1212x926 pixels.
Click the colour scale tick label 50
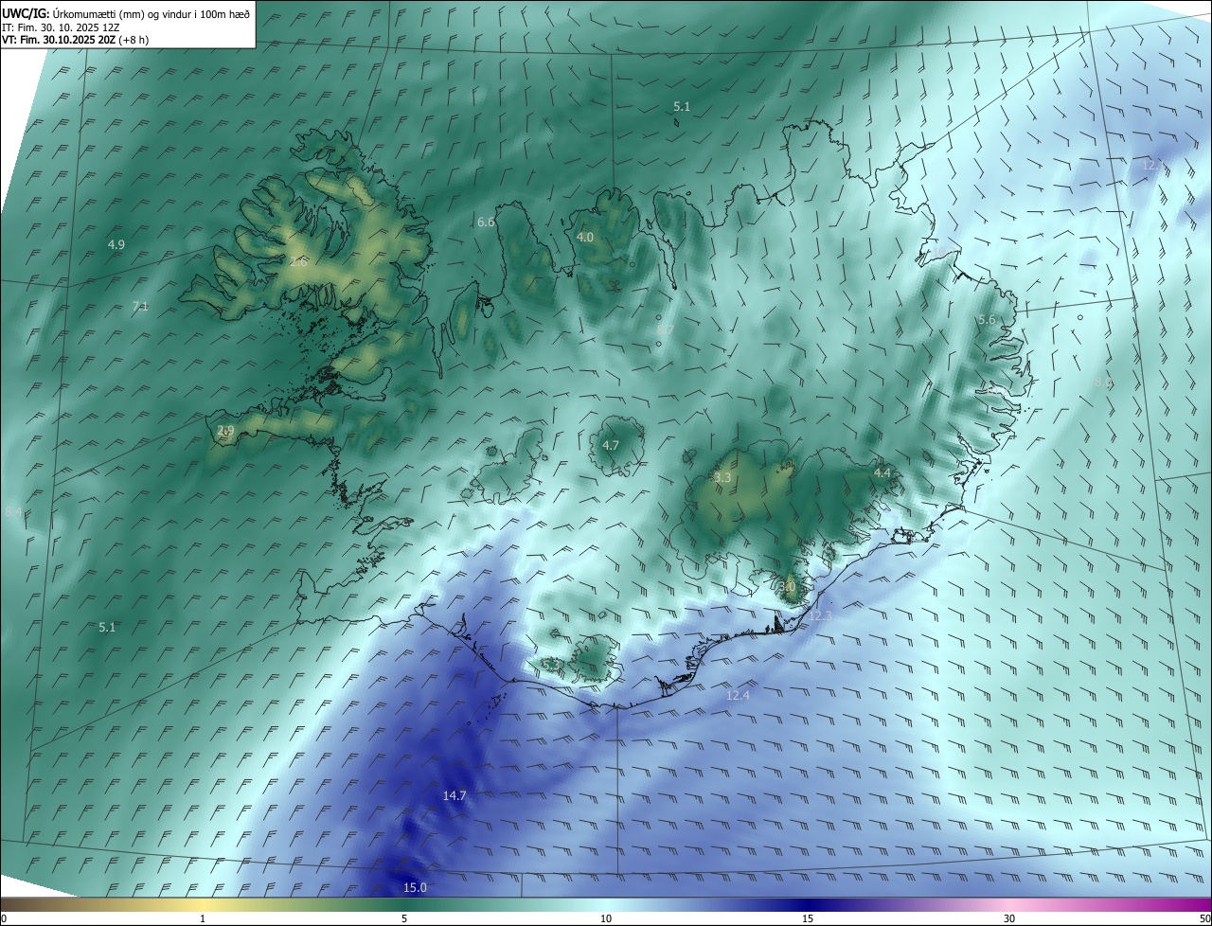coord(1204,918)
